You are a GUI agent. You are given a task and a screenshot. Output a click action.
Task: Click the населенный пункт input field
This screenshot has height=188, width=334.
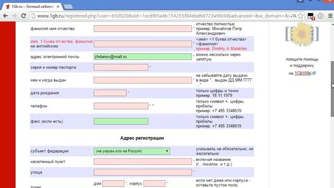[x=142, y=161]
